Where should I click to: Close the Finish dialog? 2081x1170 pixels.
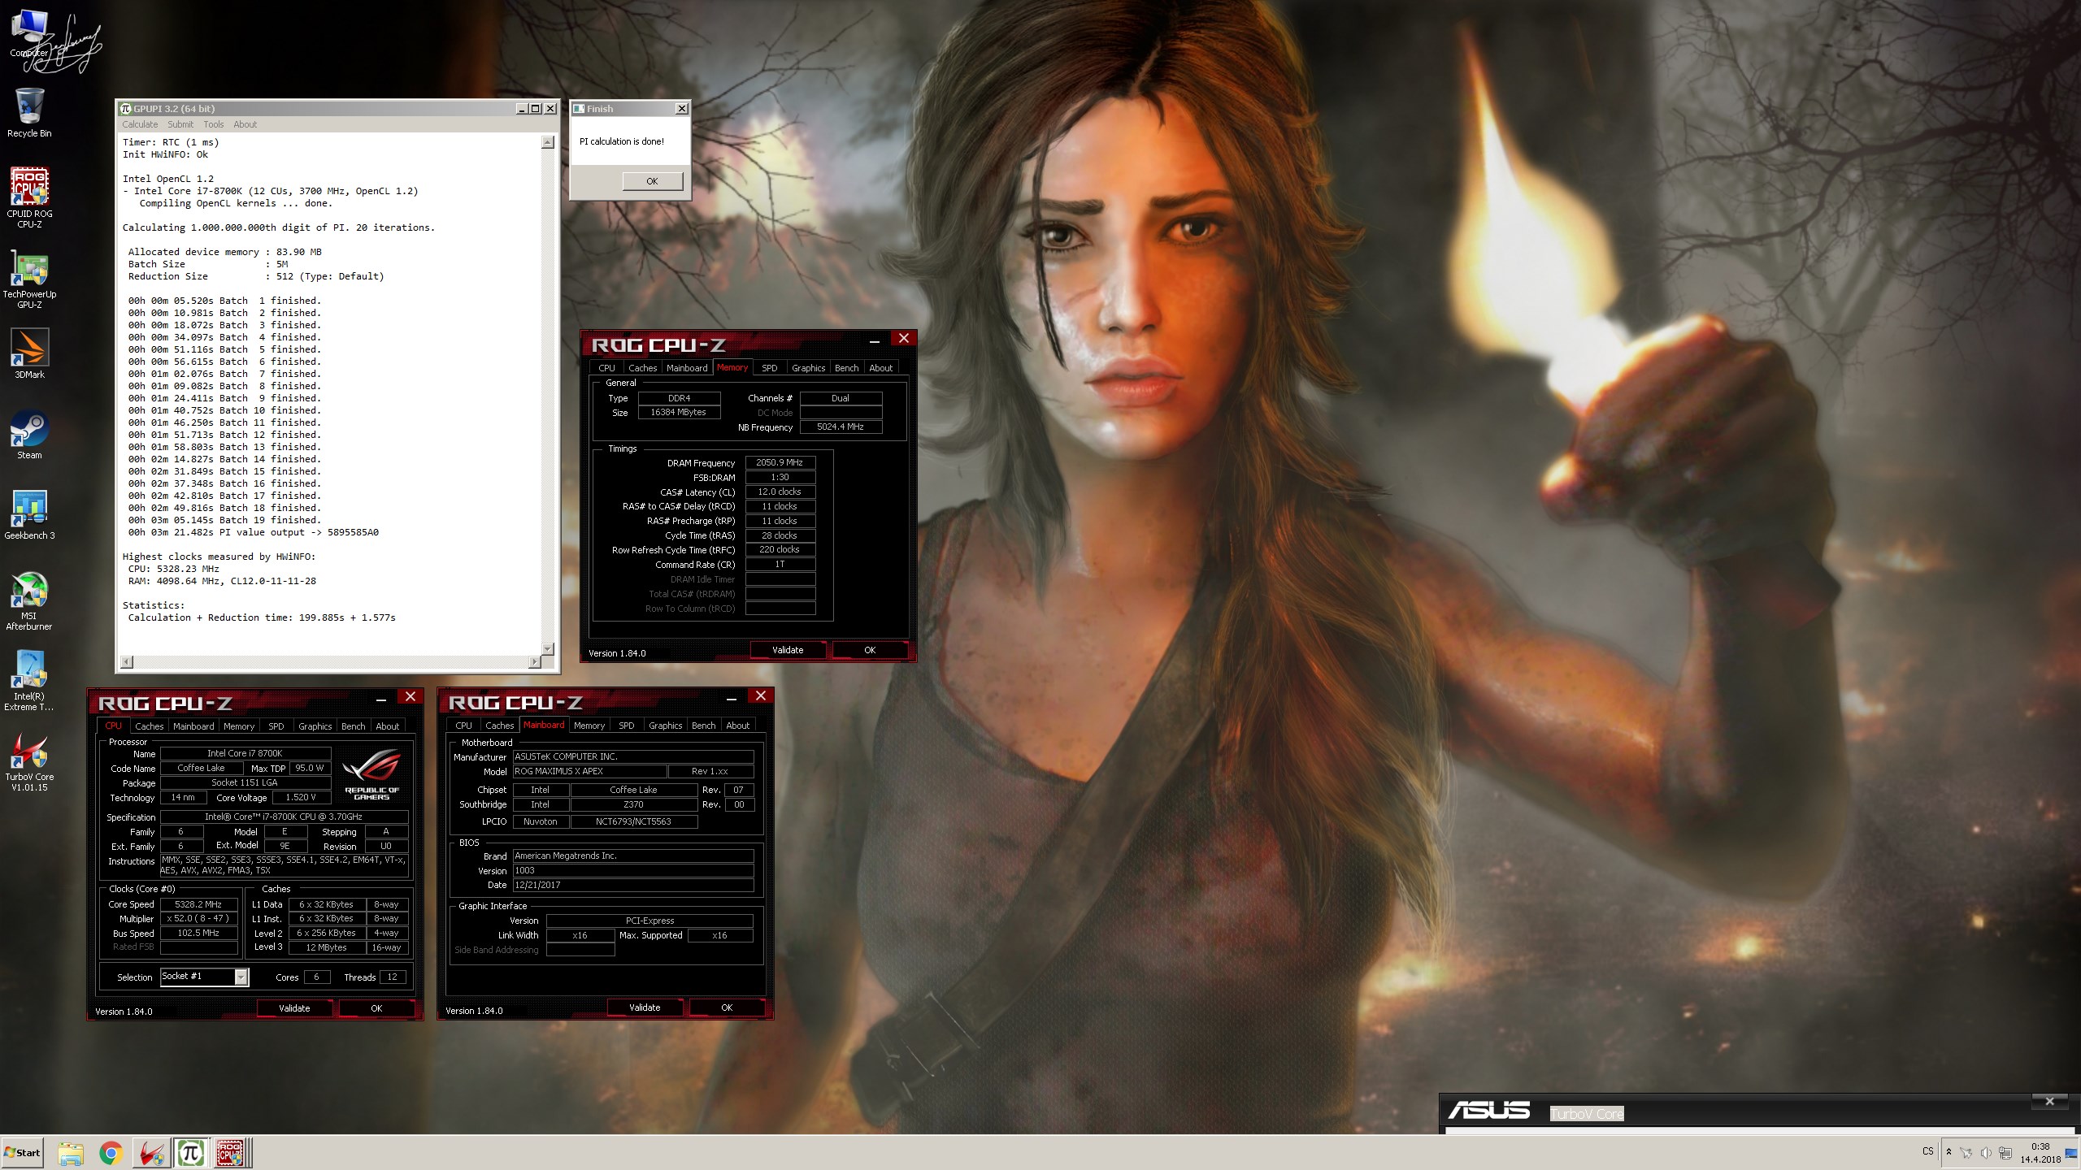point(681,108)
